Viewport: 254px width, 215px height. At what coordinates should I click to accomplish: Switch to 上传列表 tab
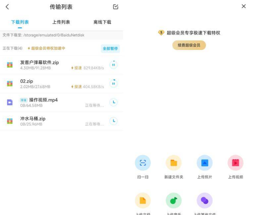click(61, 22)
